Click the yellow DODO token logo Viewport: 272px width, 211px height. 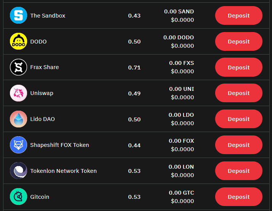[18, 41]
